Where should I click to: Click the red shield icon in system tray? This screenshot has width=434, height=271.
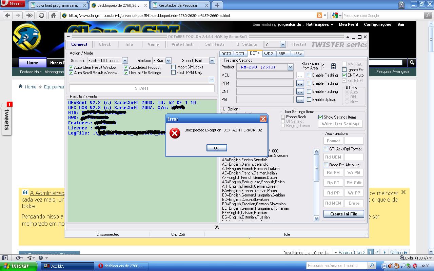click(414, 266)
